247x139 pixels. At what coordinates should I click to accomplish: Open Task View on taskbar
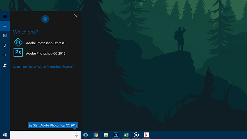[86, 135]
